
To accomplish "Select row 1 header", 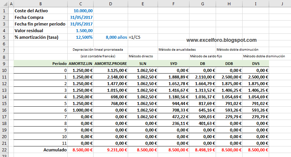I will 4,11.
